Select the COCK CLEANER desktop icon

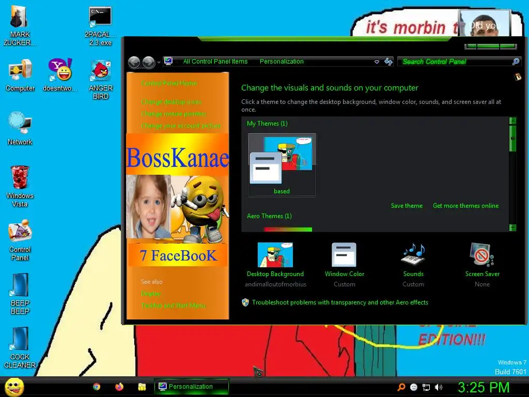click(x=20, y=347)
